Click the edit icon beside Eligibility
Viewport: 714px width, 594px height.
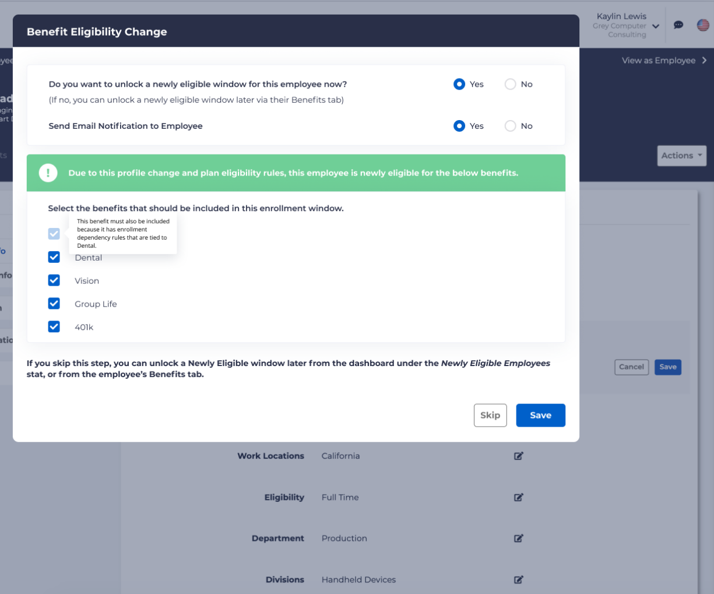(x=518, y=497)
